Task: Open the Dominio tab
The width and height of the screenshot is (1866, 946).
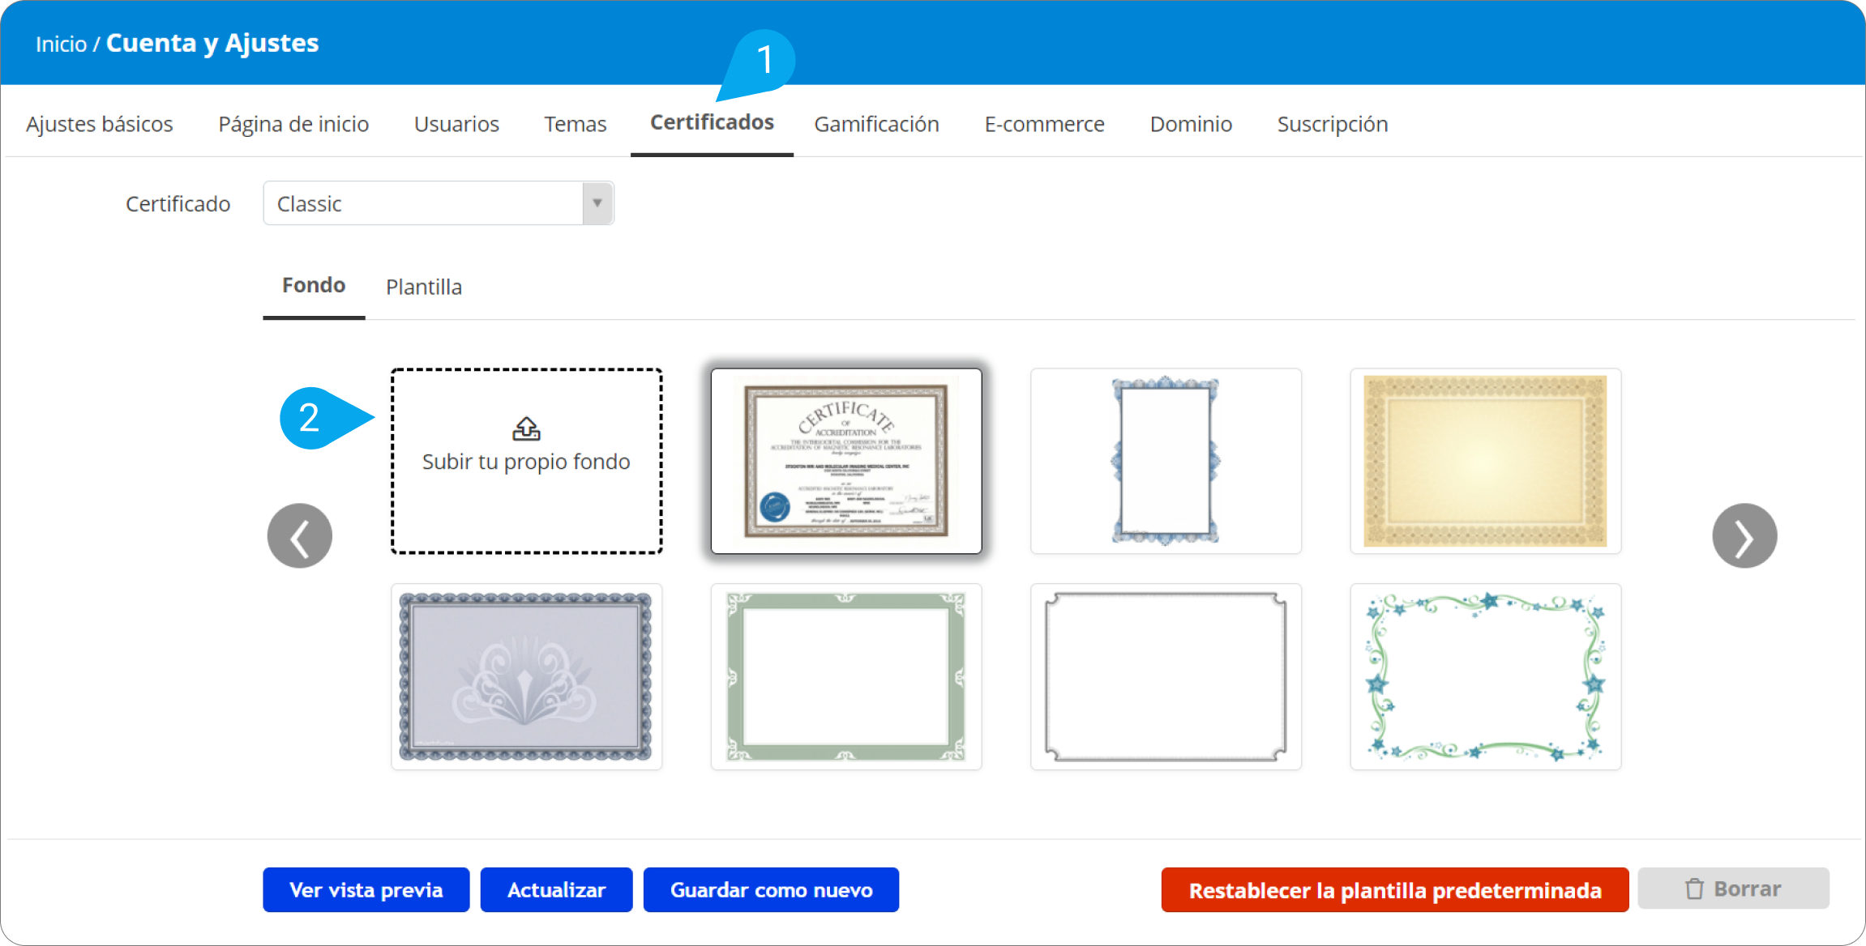Action: coord(1191,124)
